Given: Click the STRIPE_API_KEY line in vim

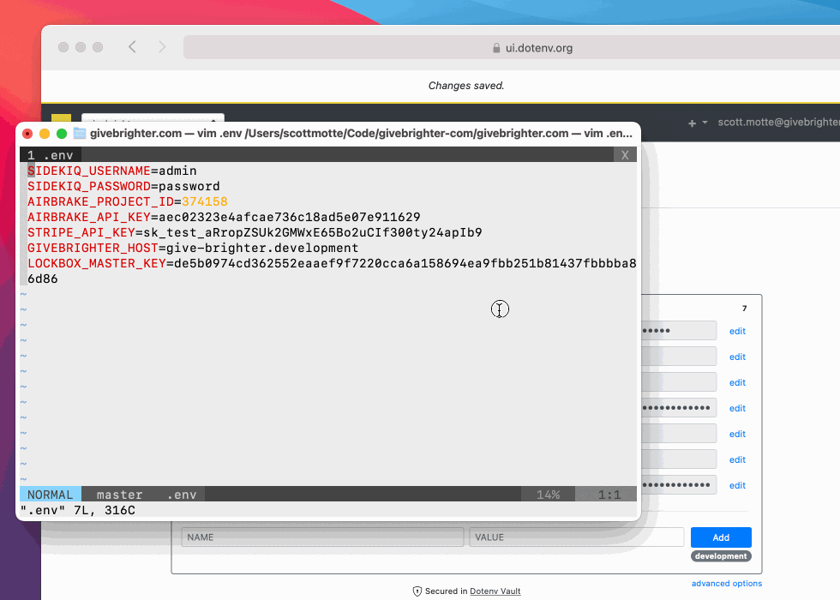Looking at the screenshot, I should [x=255, y=232].
